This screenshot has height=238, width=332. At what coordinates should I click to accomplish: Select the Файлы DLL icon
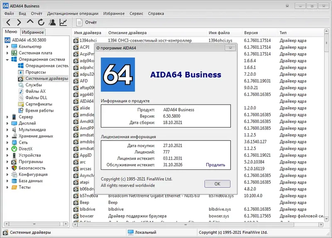coord(21,98)
